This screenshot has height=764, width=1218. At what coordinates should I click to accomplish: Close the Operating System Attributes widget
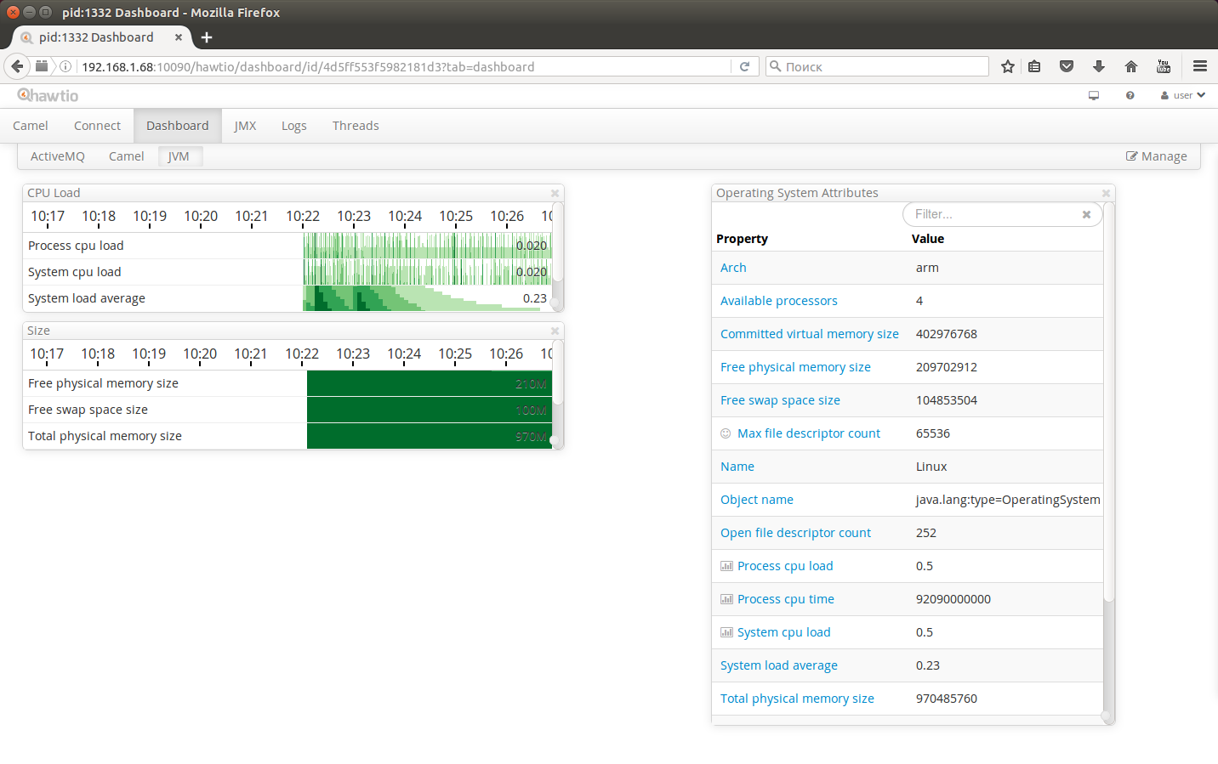click(x=1106, y=193)
